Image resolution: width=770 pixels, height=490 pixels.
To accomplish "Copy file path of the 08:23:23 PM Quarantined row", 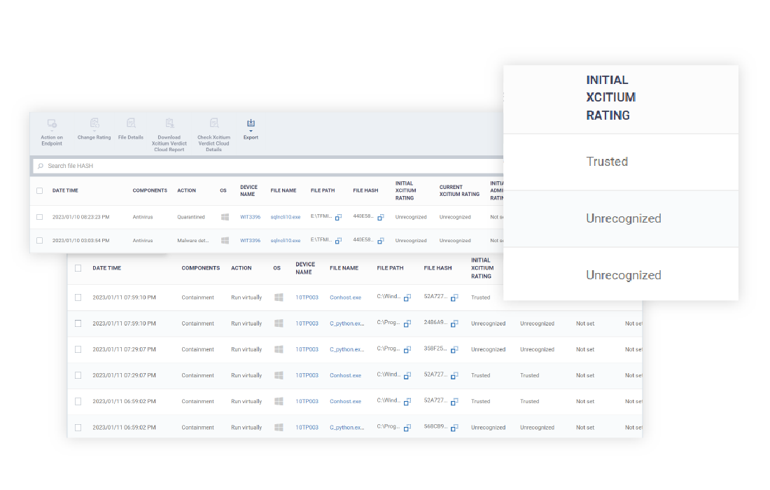I will (338, 217).
